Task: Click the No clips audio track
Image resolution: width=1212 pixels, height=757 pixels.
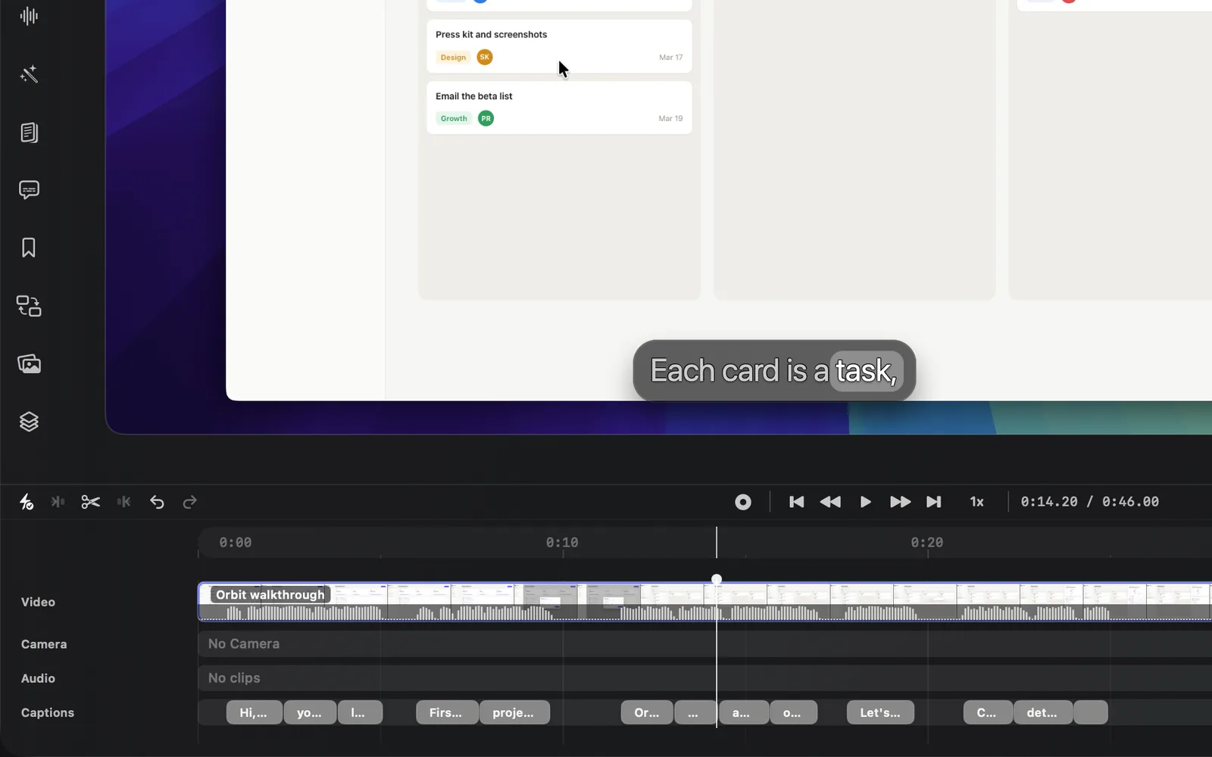Action: point(704,678)
